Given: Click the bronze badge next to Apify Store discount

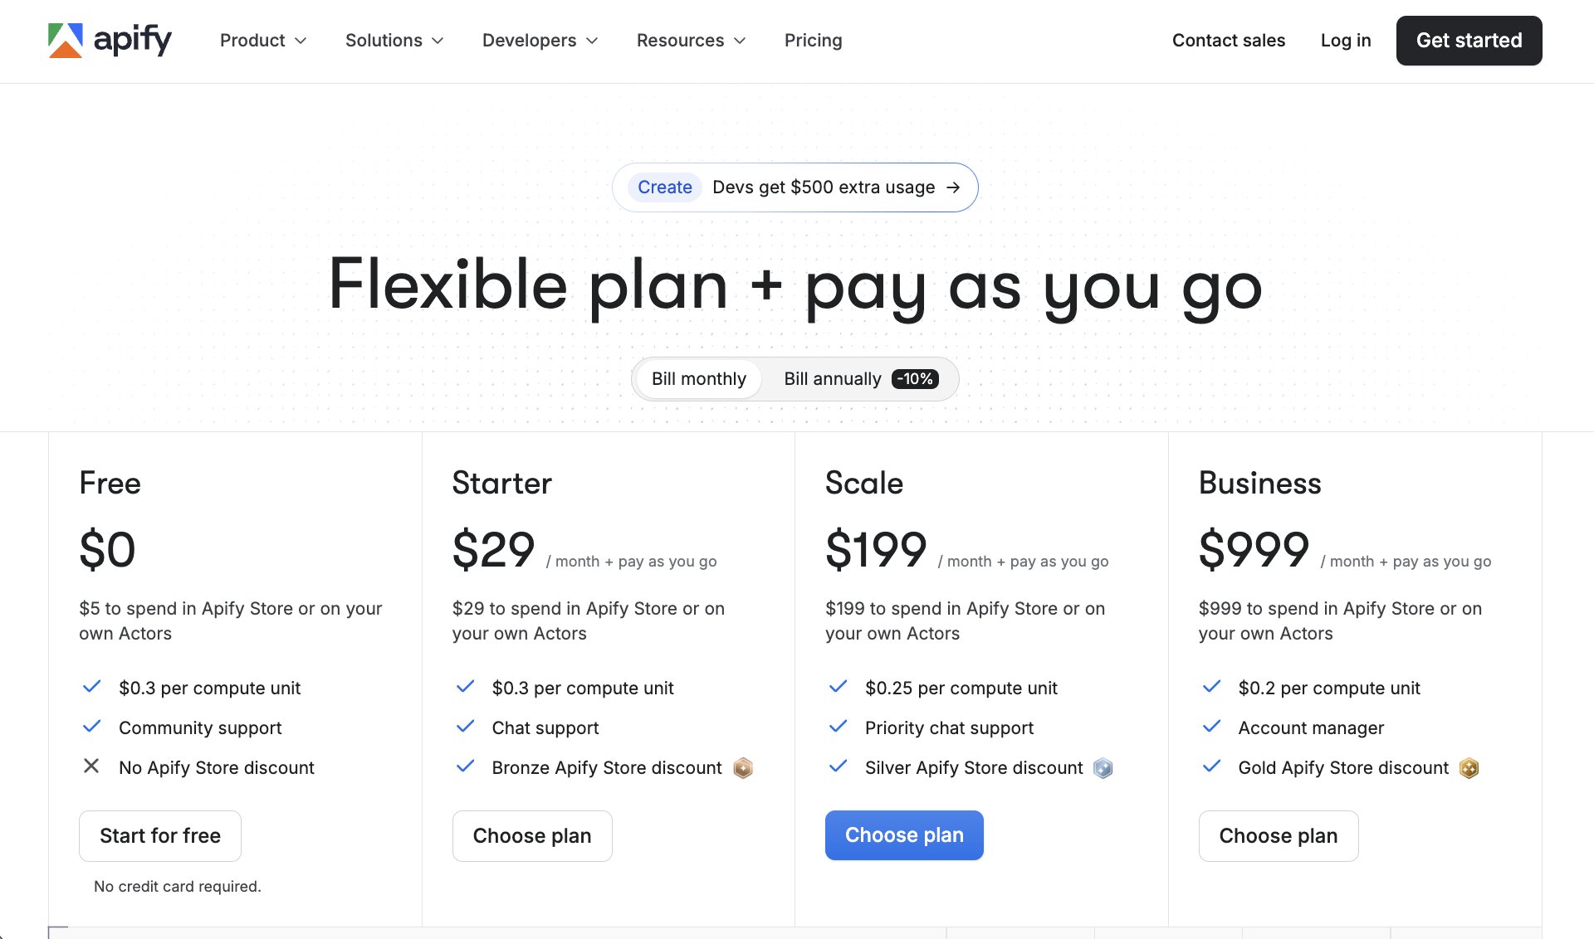Looking at the screenshot, I should tap(743, 767).
